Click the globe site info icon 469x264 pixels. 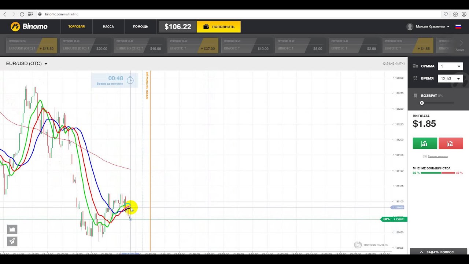coord(40,14)
